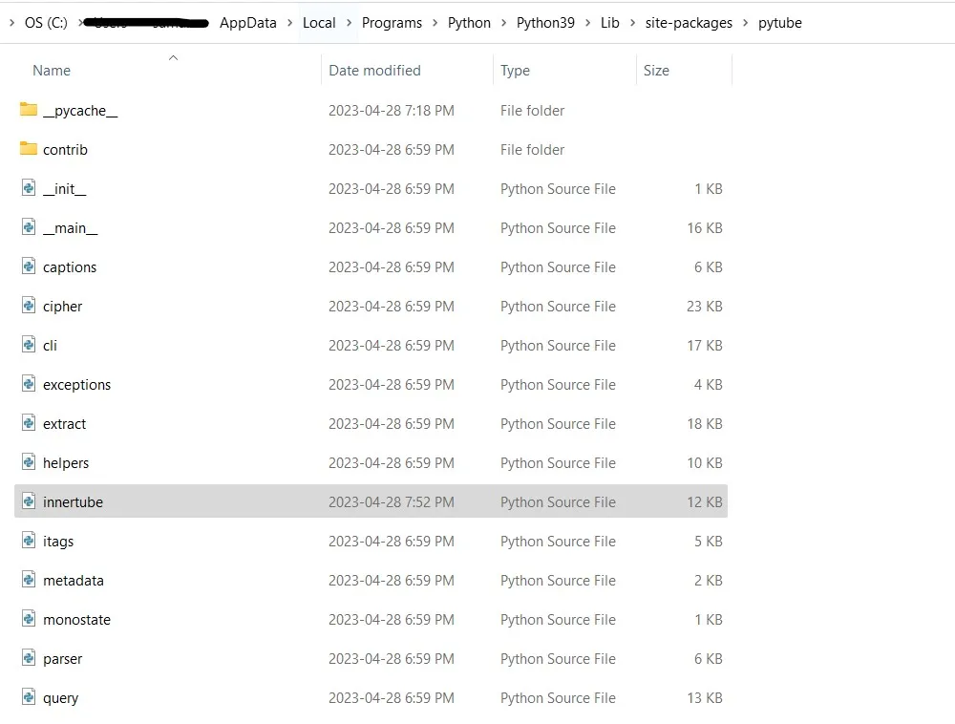Expand chevron after Programs in the path
Image resolution: width=955 pixels, height=724 pixels.
(435, 23)
